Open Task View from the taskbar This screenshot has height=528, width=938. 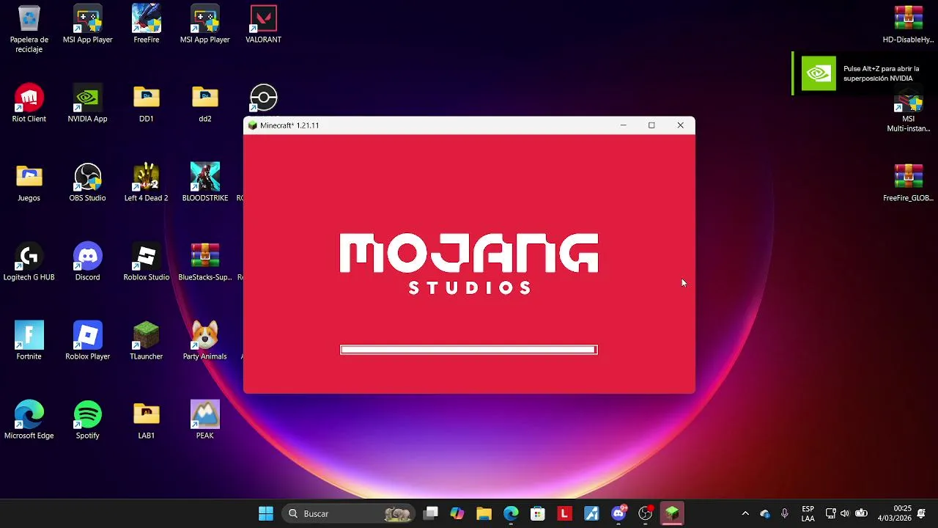click(x=431, y=513)
